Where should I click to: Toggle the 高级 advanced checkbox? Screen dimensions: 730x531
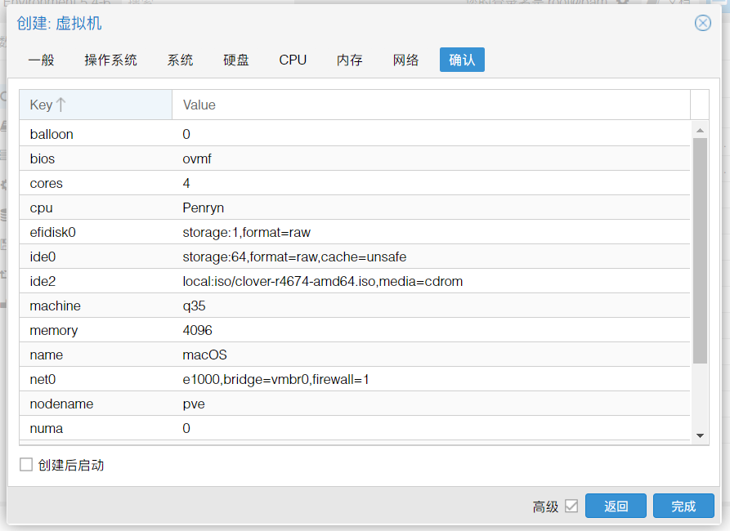point(571,506)
